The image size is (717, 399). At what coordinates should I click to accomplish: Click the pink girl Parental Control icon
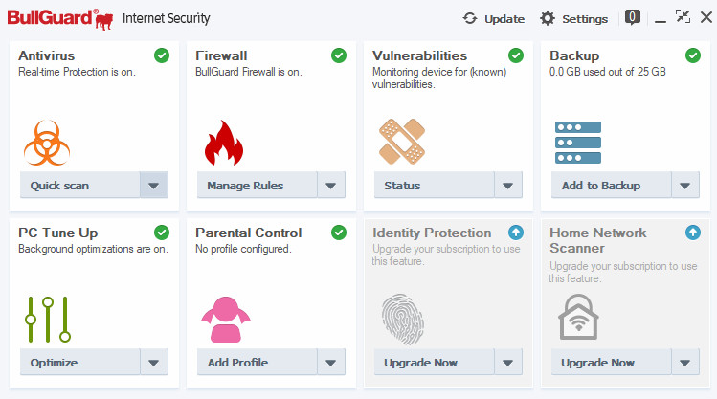coord(225,320)
